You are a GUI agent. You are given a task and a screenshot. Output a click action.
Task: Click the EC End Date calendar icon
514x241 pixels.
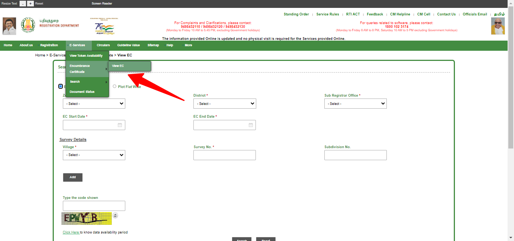tap(251, 124)
